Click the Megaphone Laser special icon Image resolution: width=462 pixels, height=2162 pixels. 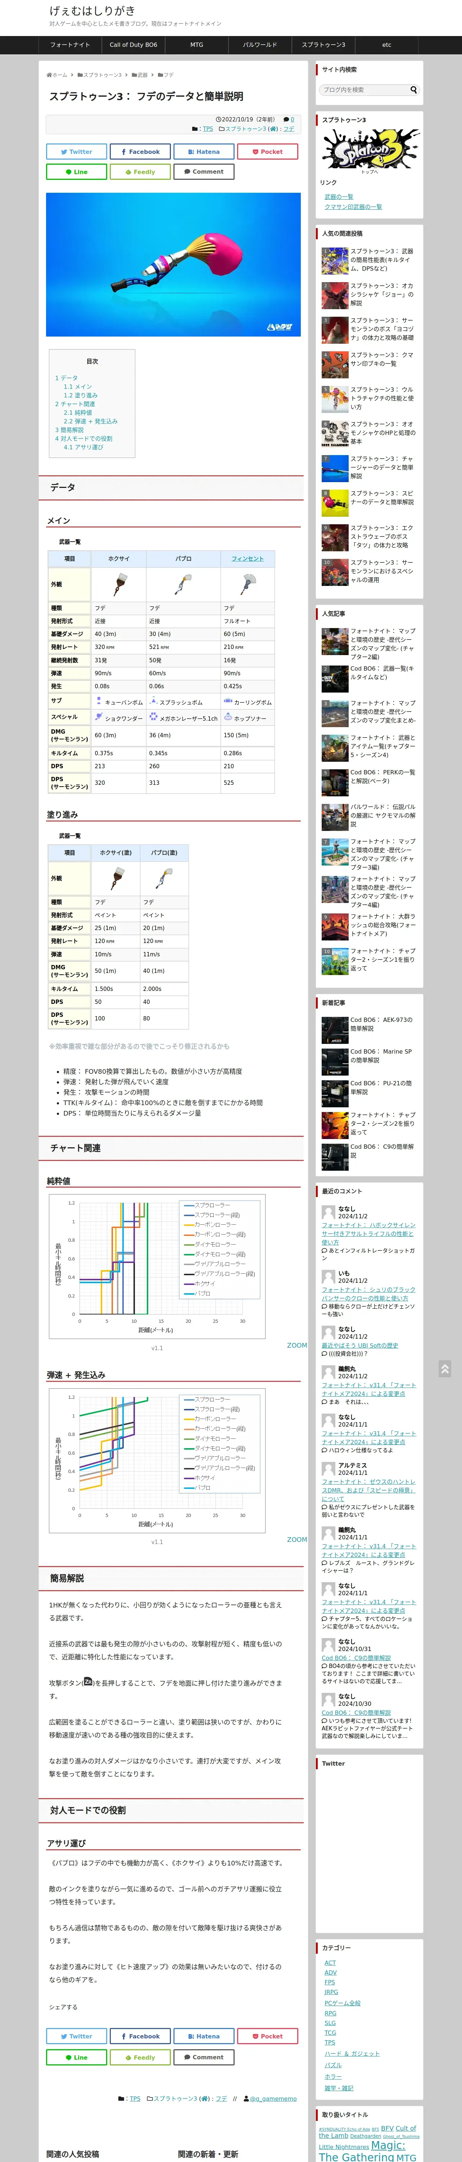153,717
